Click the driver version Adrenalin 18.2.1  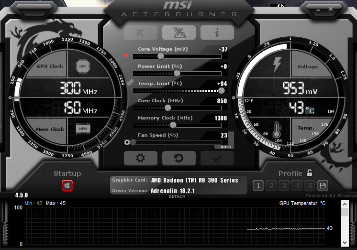tap(173, 191)
